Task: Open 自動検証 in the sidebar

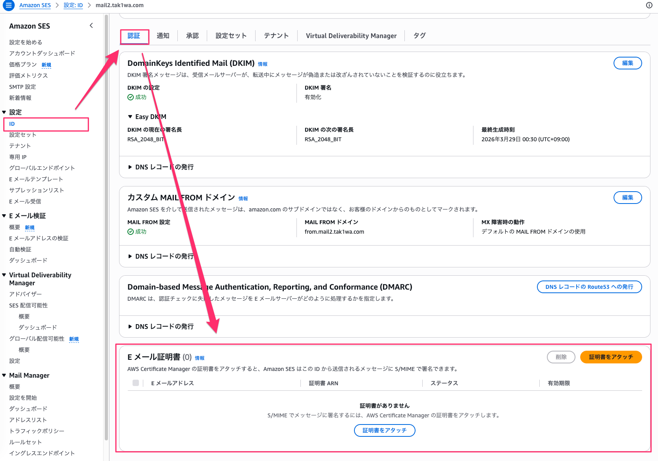Action: (20, 249)
